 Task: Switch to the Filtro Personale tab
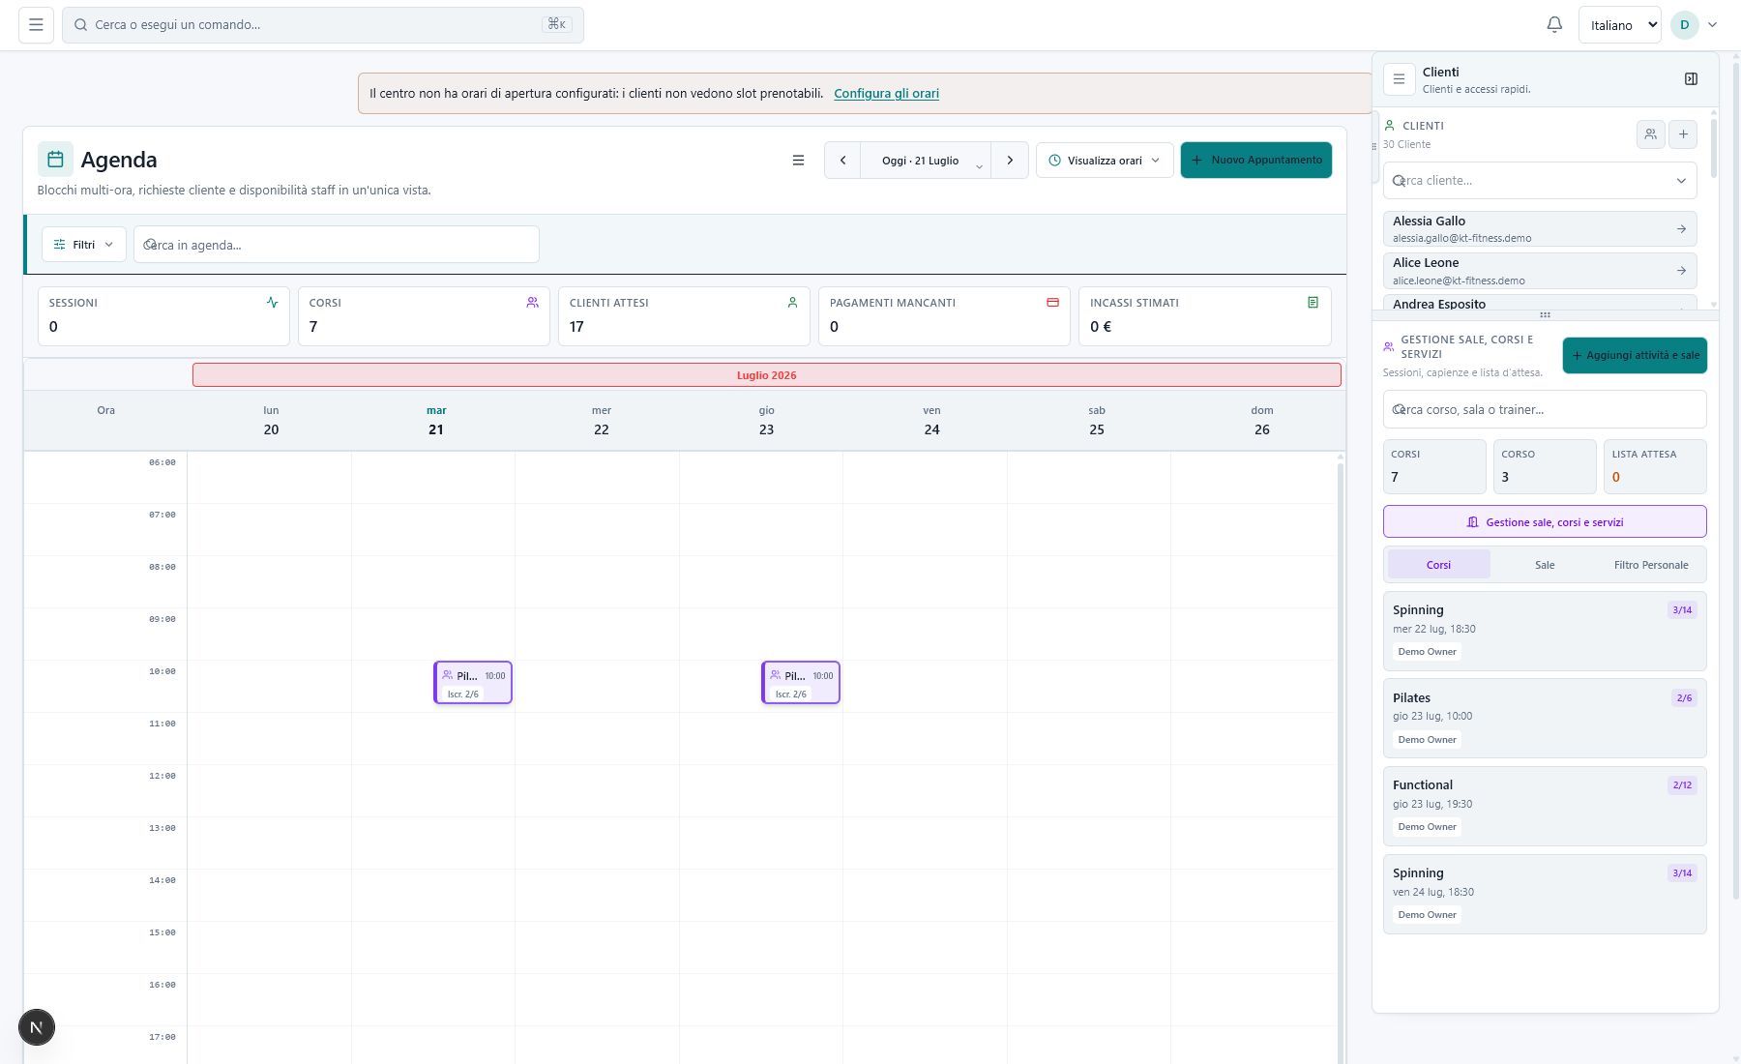[1651, 565]
